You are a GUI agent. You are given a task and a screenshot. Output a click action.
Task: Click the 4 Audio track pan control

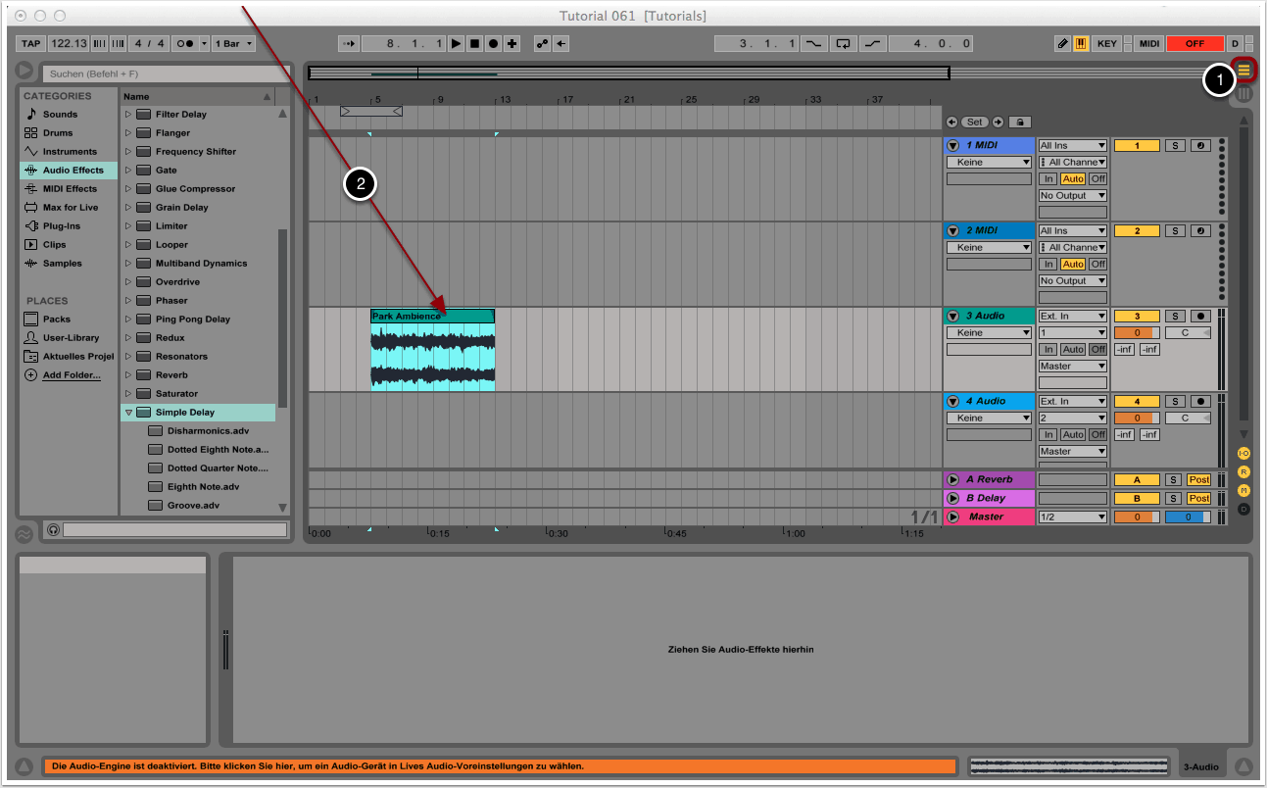1189,419
